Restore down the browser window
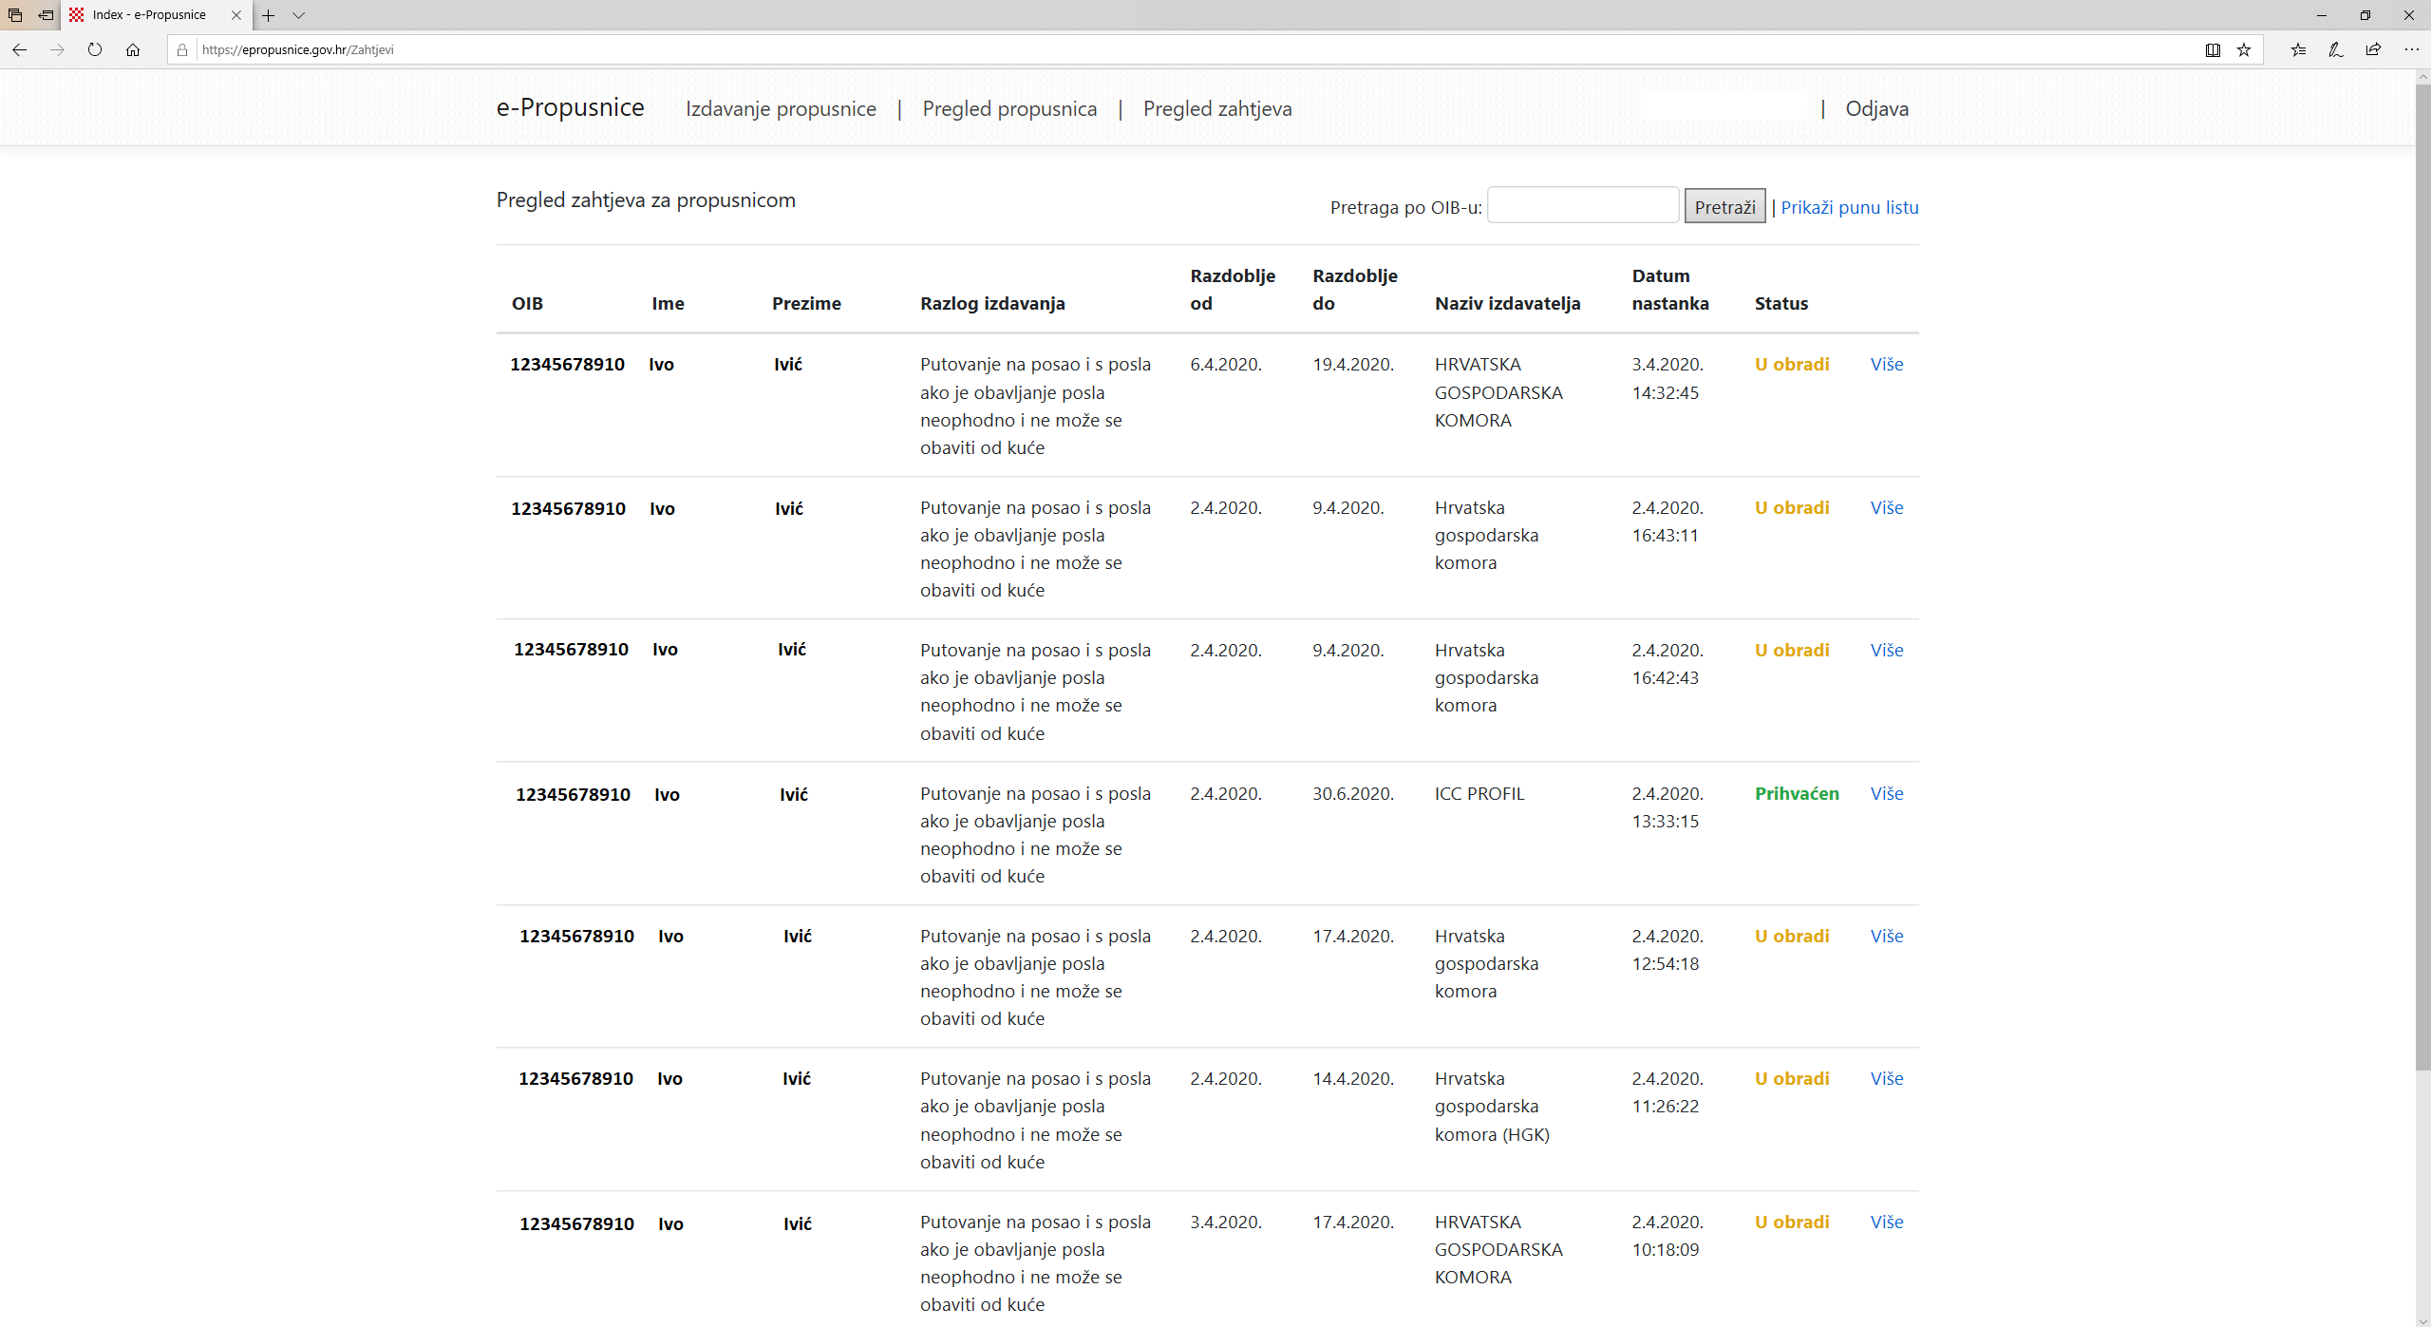The image size is (2431, 1327). pos(2365,15)
